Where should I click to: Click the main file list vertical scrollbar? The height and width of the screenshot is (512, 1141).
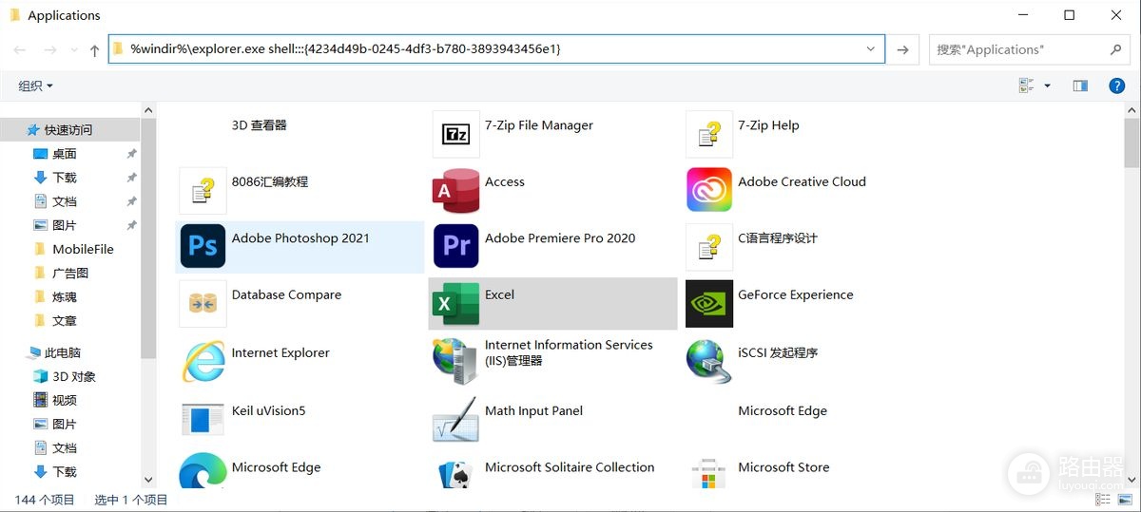tap(1131, 294)
